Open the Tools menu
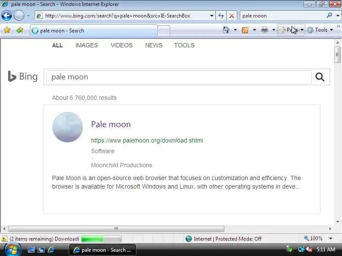 coord(320,30)
